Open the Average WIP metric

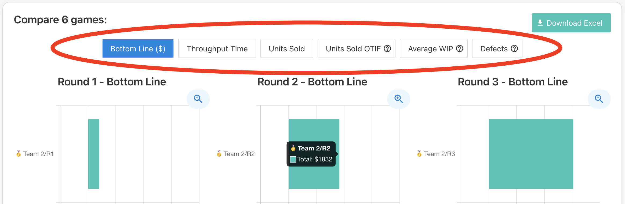click(x=430, y=48)
